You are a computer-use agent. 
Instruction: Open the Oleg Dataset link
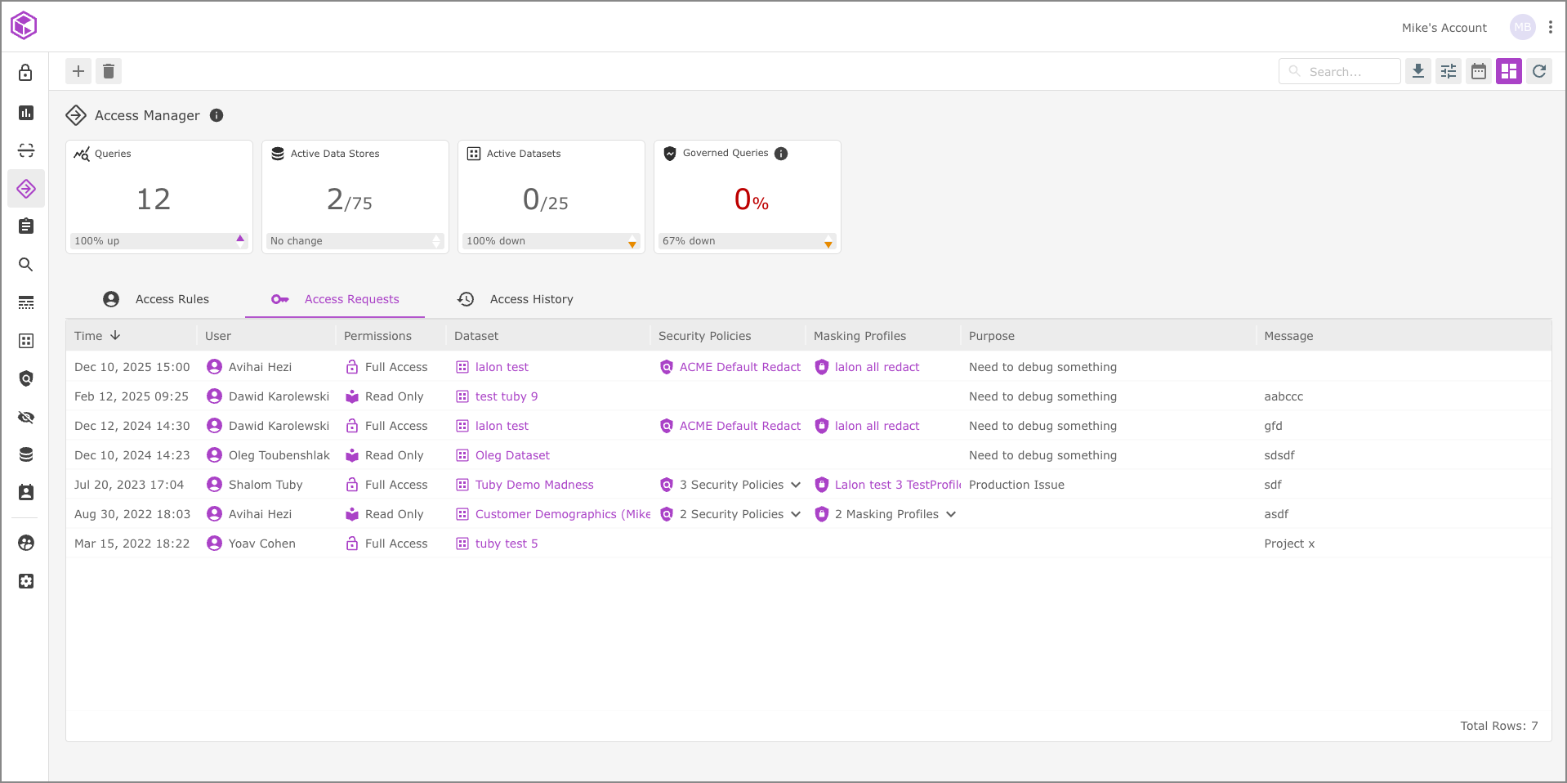(512, 455)
